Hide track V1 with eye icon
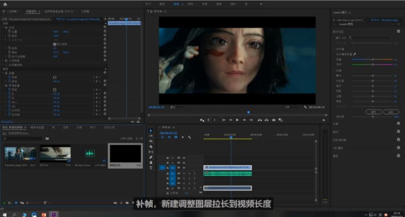Image resolution: width=405 pixels, height=217 pixels. pyautogui.click(x=184, y=168)
